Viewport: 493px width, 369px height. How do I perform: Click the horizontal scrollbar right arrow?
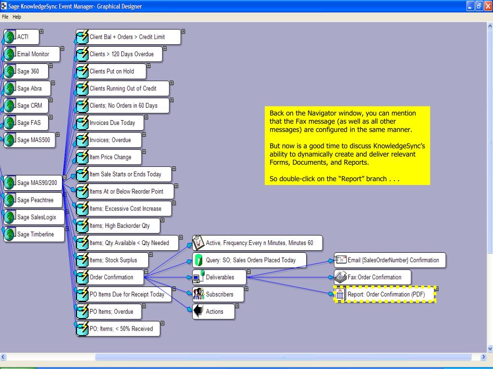click(483, 357)
